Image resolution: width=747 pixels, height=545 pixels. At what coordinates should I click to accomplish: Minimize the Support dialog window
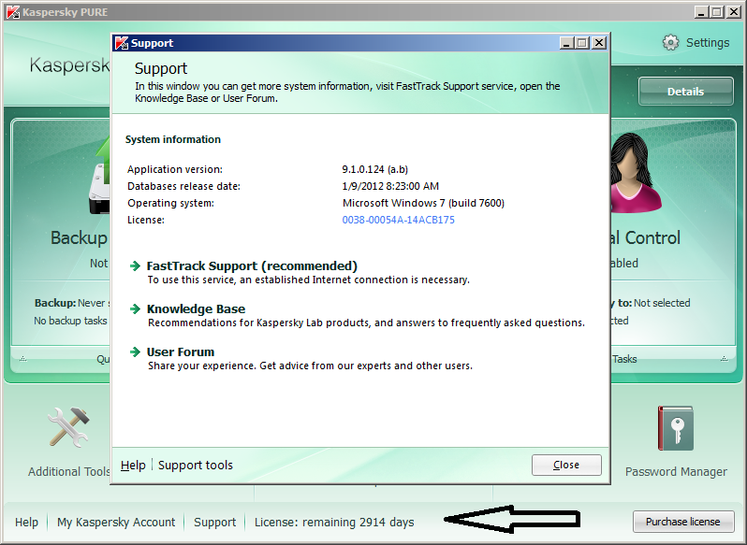coord(566,43)
